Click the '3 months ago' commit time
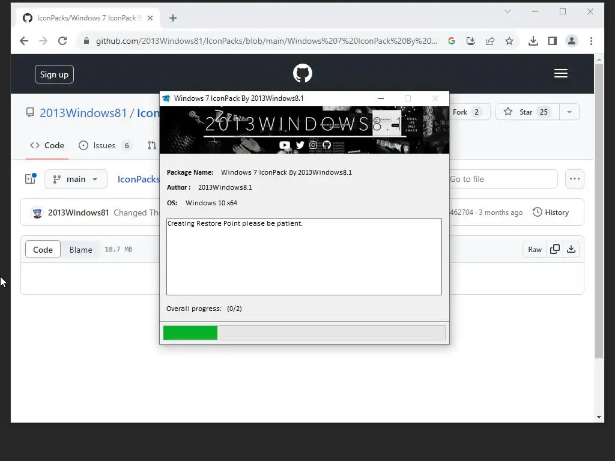 tap(500, 212)
